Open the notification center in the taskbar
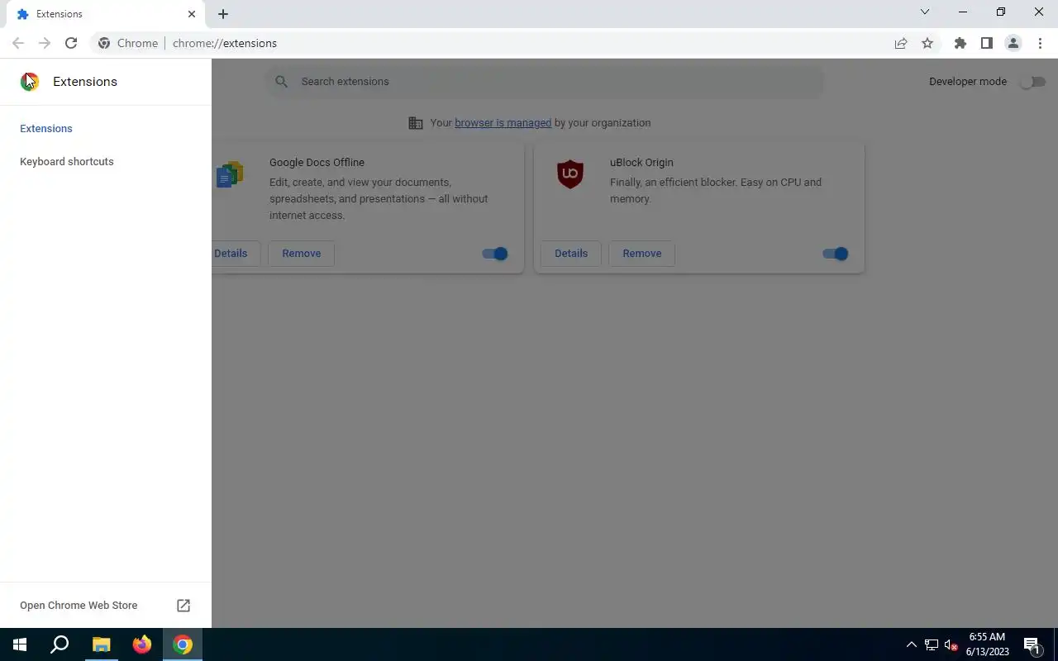Viewport: 1058px width, 661px height. 1032,644
